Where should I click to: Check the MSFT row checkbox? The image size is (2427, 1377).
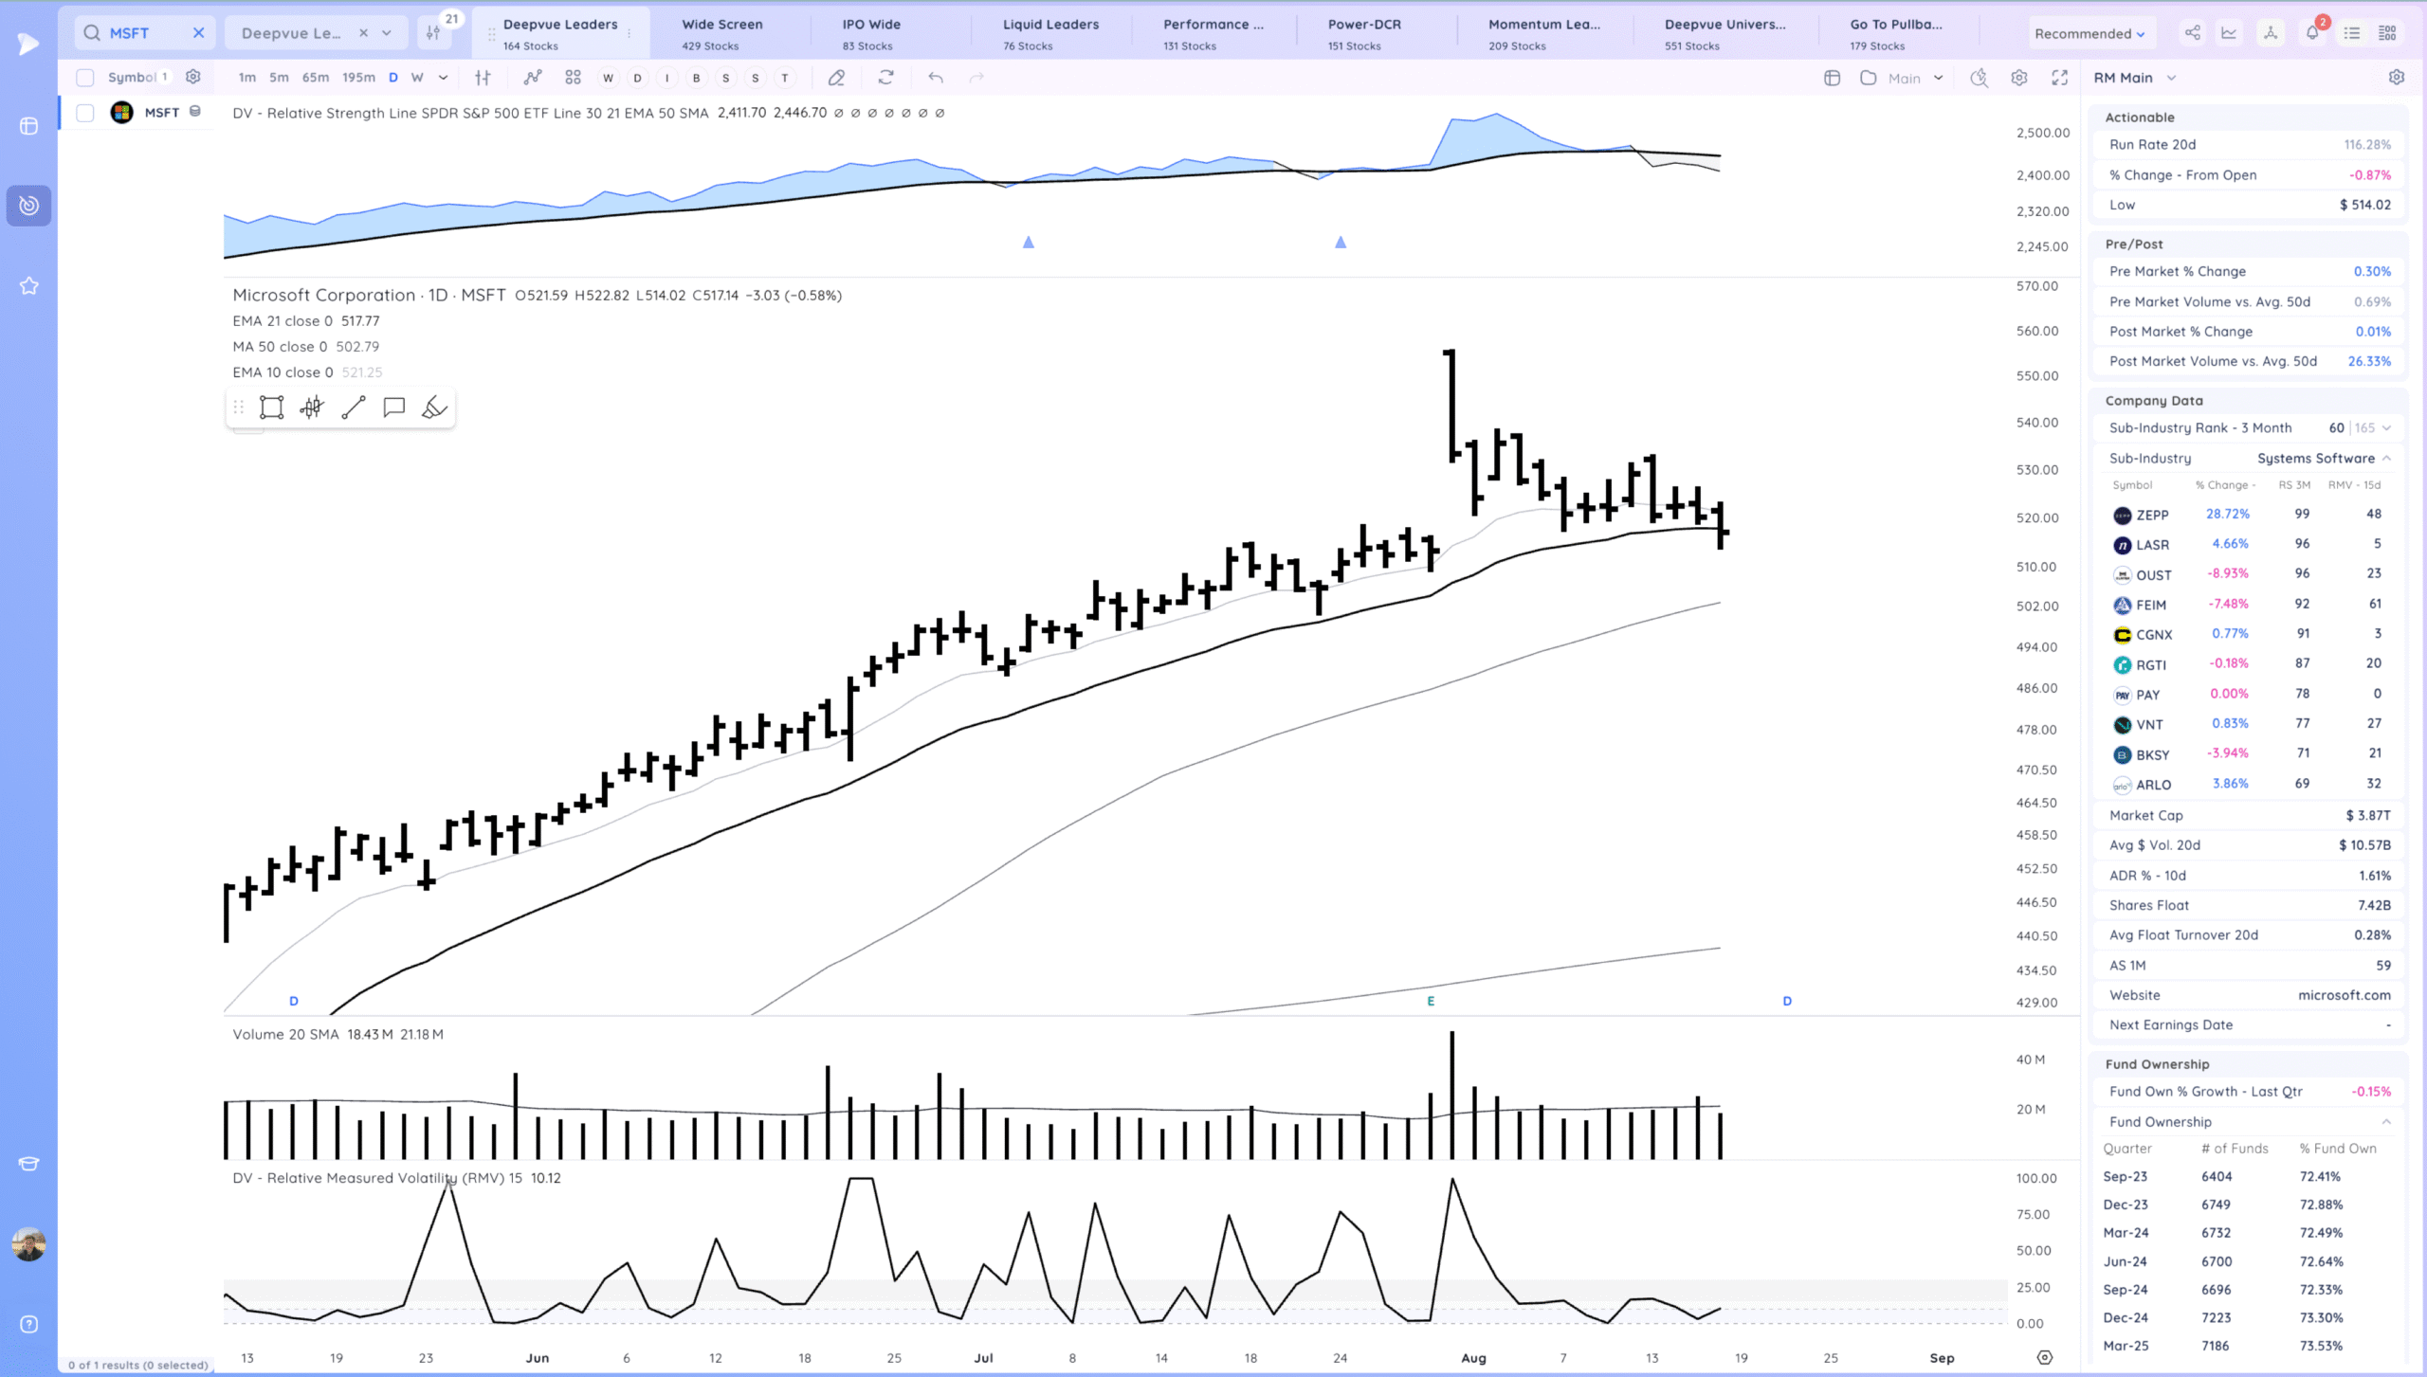pos(85,113)
